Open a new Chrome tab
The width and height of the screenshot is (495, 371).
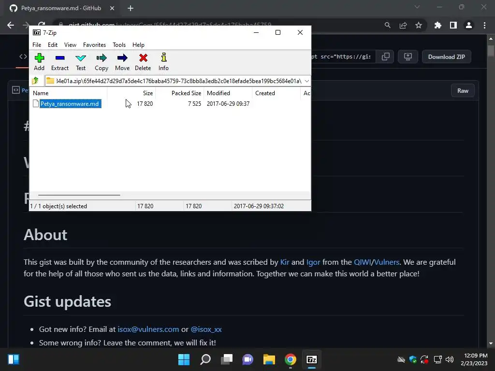(x=131, y=8)
